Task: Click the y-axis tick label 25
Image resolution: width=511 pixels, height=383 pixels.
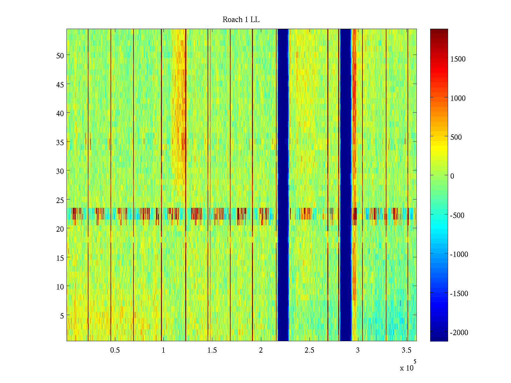Action: coord(60,200)
